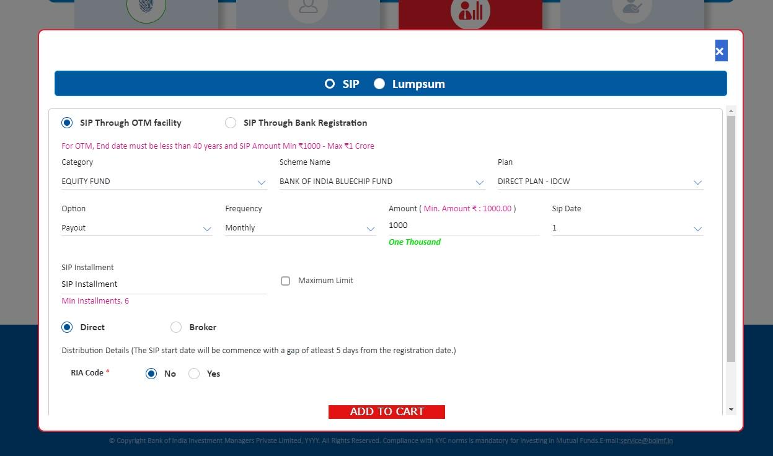Open the Category dropdown showing EQUITY FUND
This screenshot has height=456, width=773.
click(164, 182)
